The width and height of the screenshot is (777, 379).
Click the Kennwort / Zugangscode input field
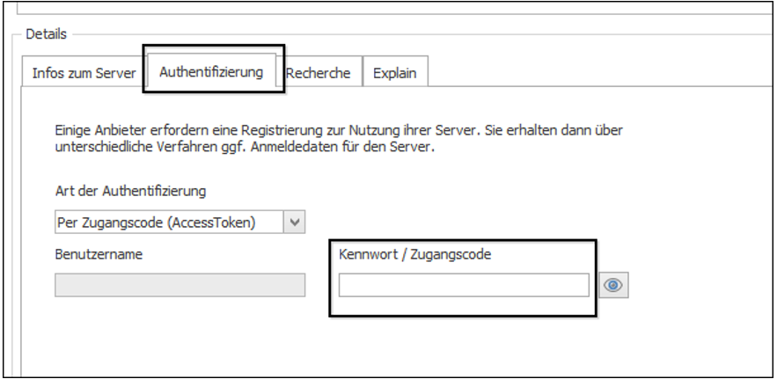464,285
